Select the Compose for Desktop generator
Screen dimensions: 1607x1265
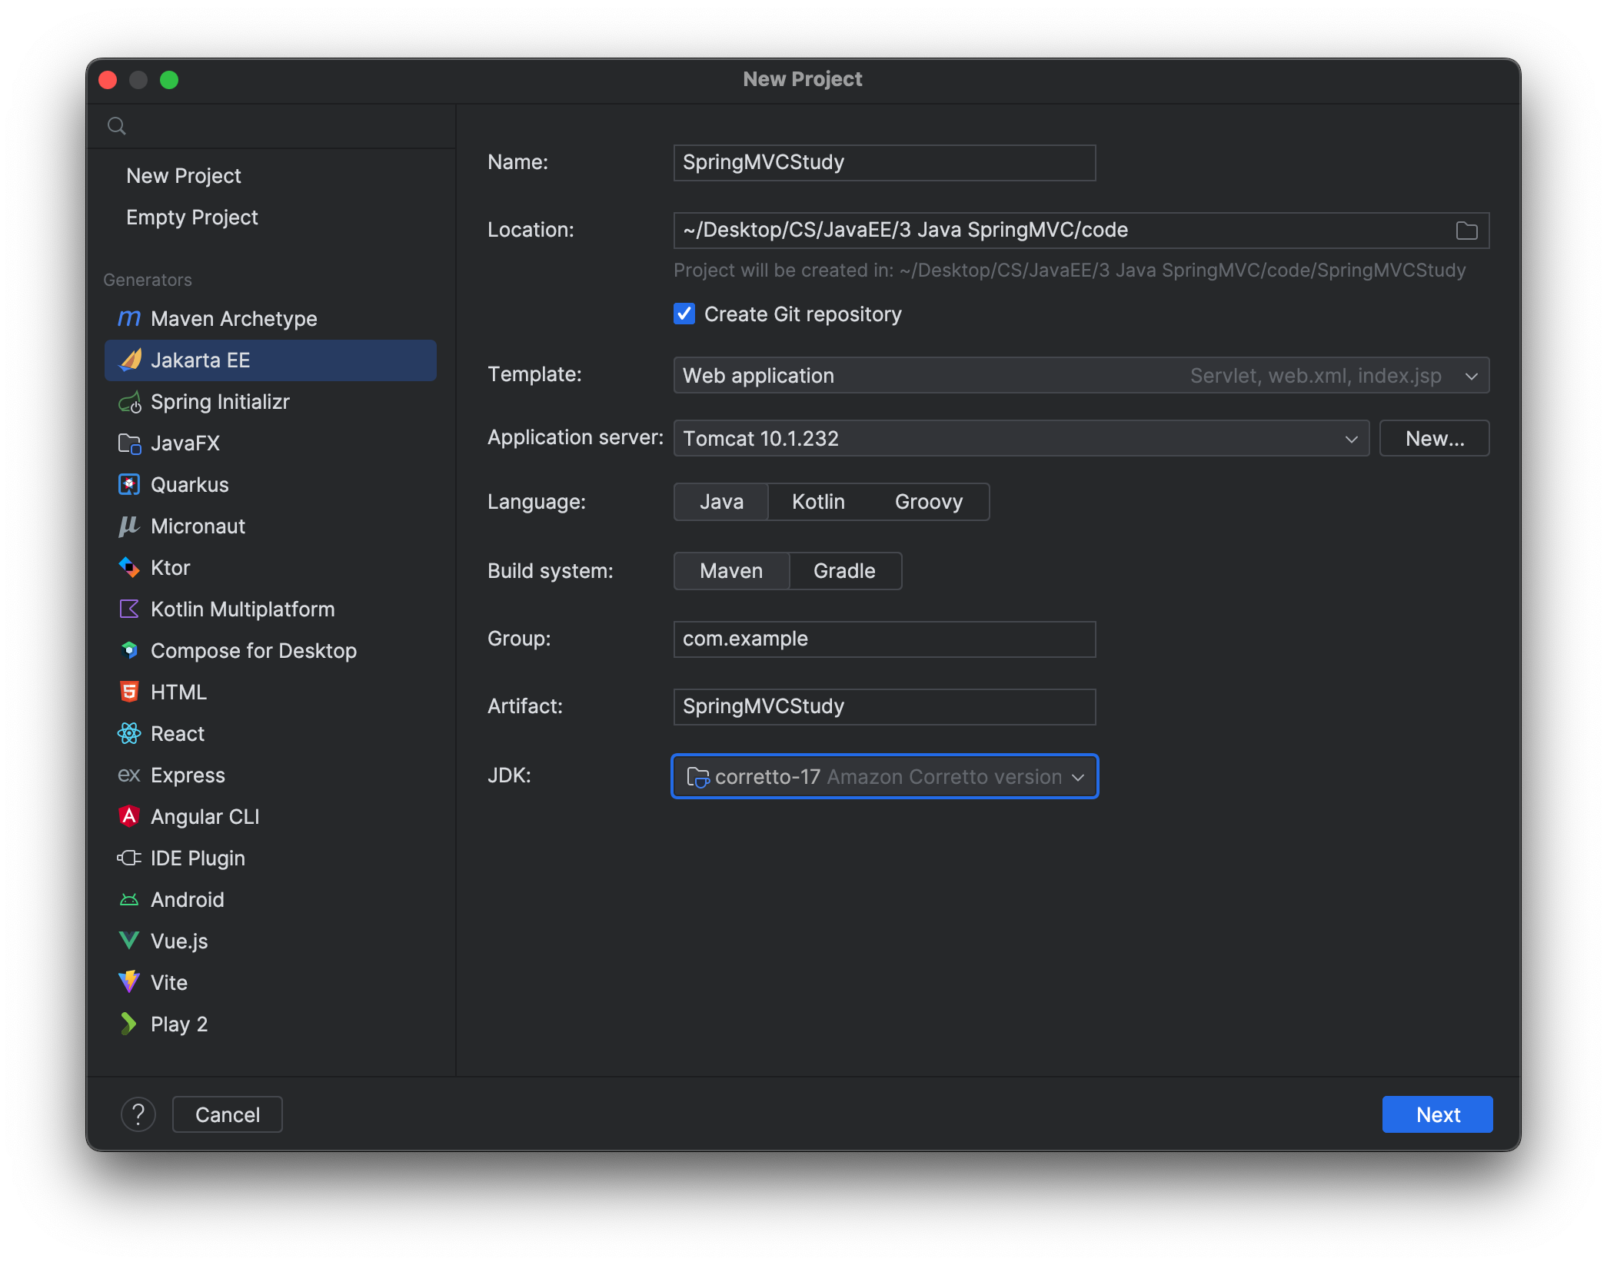click(x=254, y=650)
